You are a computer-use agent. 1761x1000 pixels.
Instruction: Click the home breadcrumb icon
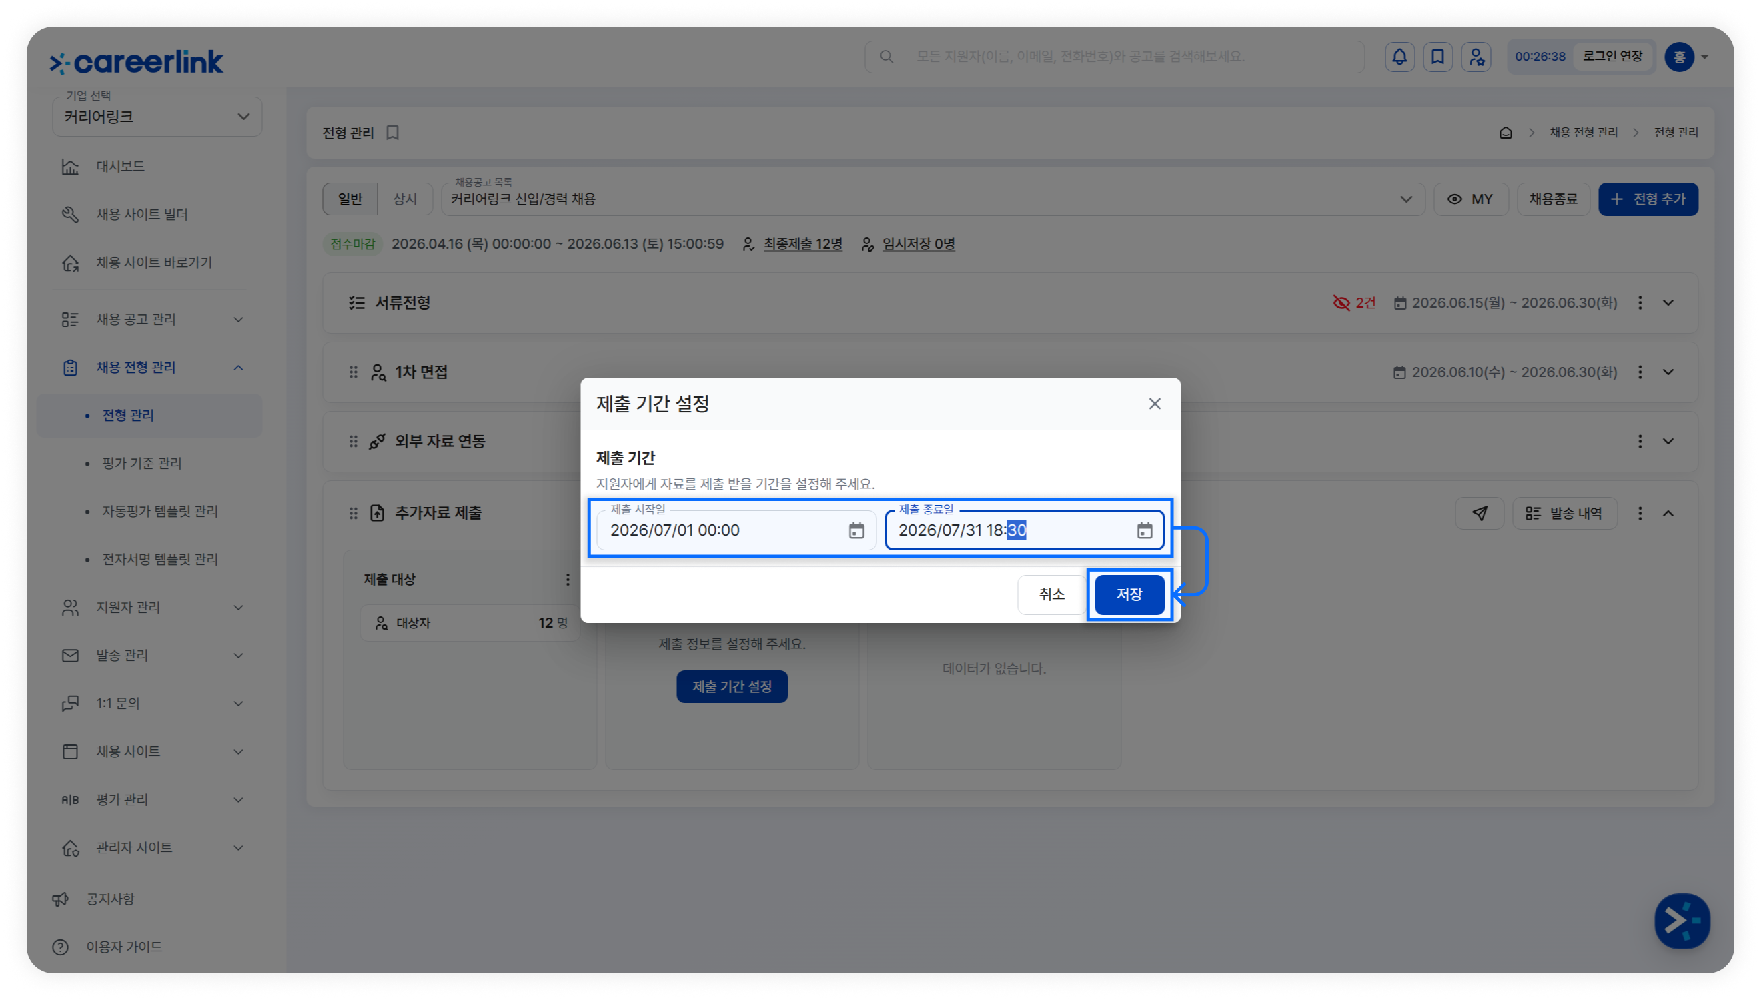(1505, 133)
